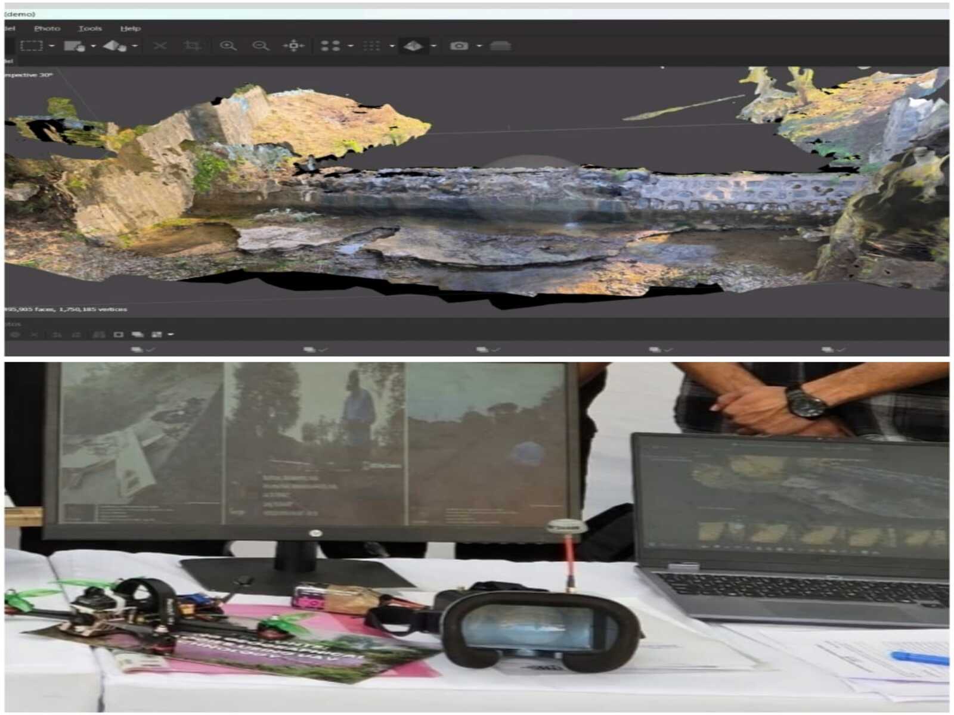
Task: Zoom out with the magnifier minus icon
Action: (261, 46)
